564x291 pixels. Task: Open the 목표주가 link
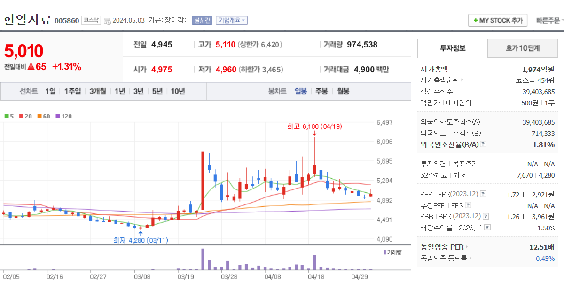465,164
